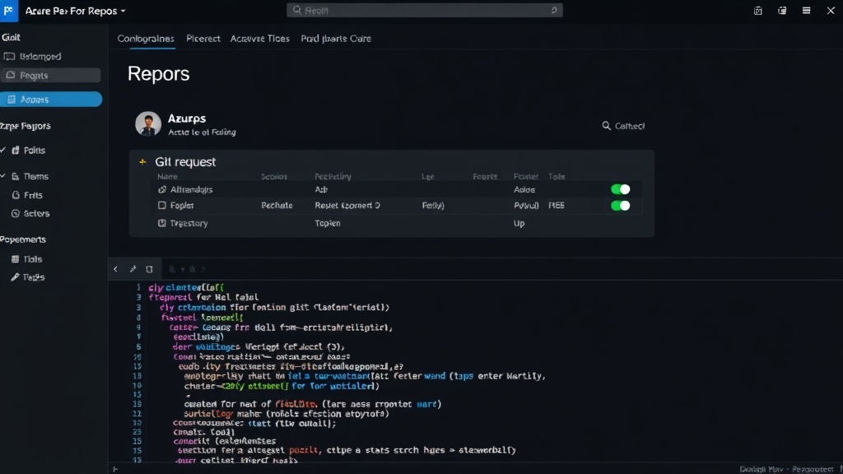Open Tezlis in the sidebar
Image resolution: width=843 pixels, height=474 pixels.
pyautogui.click(x=33, y=277)
